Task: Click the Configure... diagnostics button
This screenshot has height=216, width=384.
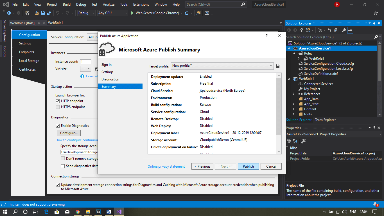Action: pos(69,133)
